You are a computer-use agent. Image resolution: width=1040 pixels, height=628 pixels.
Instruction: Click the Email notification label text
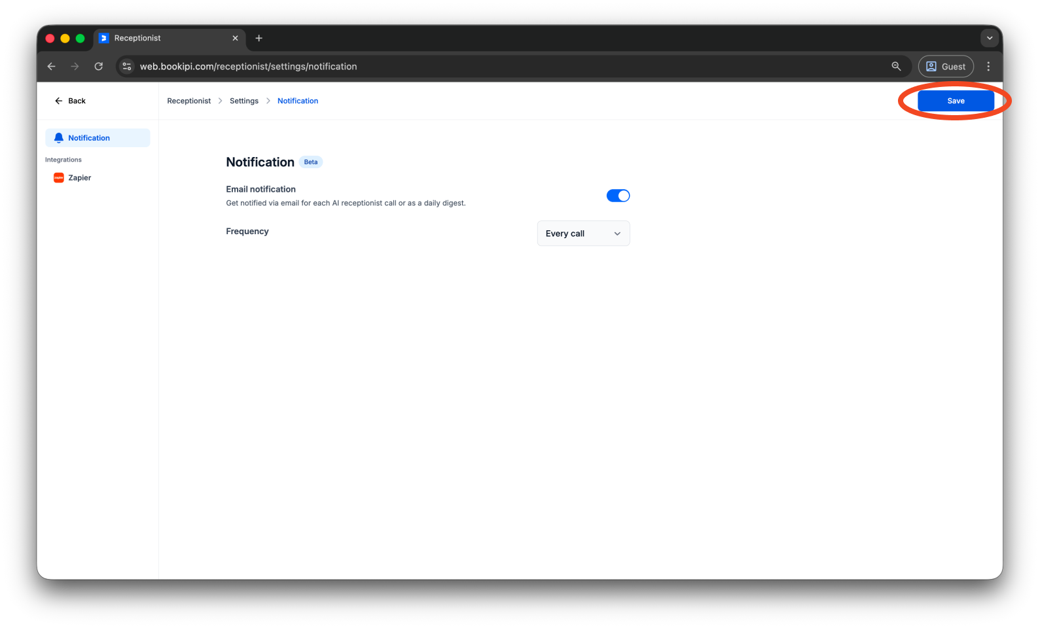tap(261, 189)
